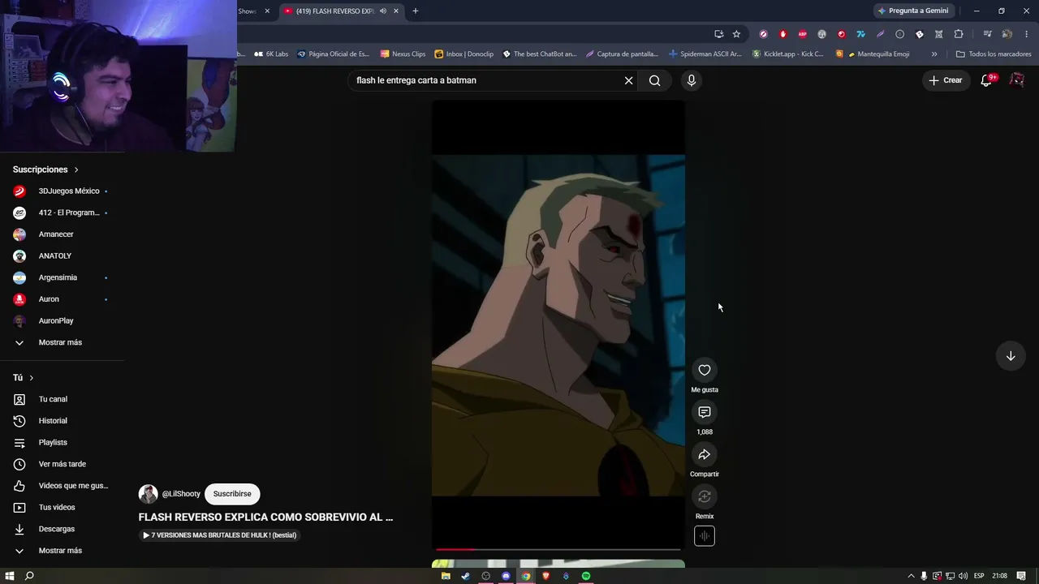The height and width of the screenshot is (584, 1039).
Task: Share the Short using the Compartir arrow
Action: click(705, 455)
